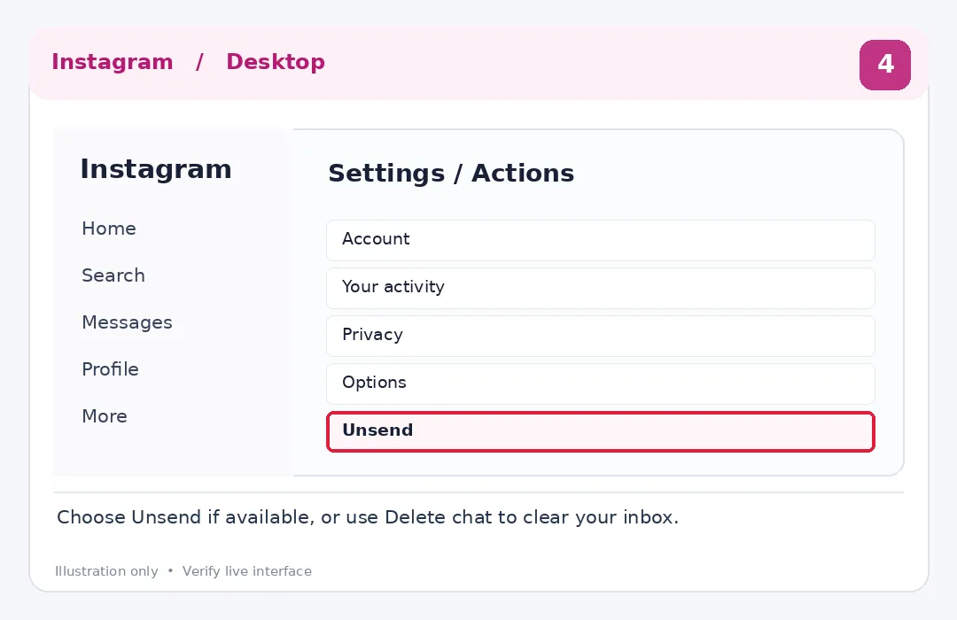Image resolution: width=957 pixels, height=620 pixels.
Task: Choose the Options row
Action: [601, 384]
